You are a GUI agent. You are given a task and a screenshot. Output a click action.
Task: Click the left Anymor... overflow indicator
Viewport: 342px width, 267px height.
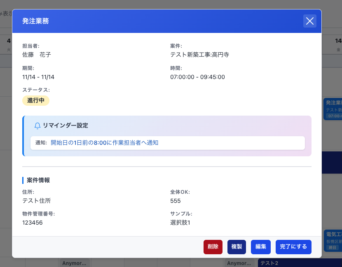(x=73, y=262)
